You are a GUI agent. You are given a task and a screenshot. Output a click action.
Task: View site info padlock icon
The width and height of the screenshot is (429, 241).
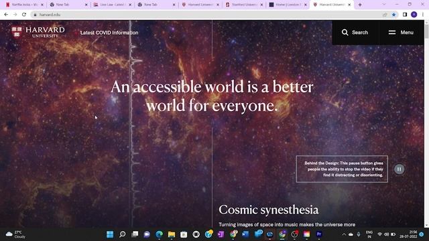click(x=35, y=15)
